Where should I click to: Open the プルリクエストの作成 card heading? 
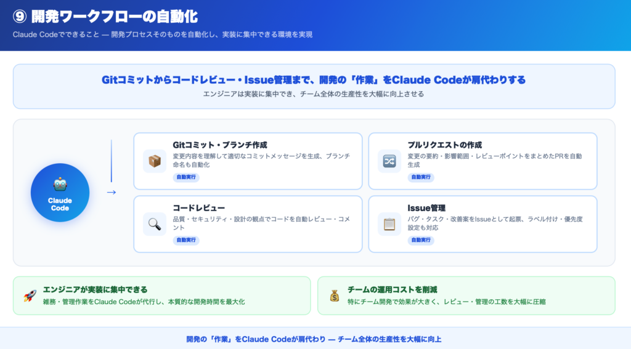(444, 145)
